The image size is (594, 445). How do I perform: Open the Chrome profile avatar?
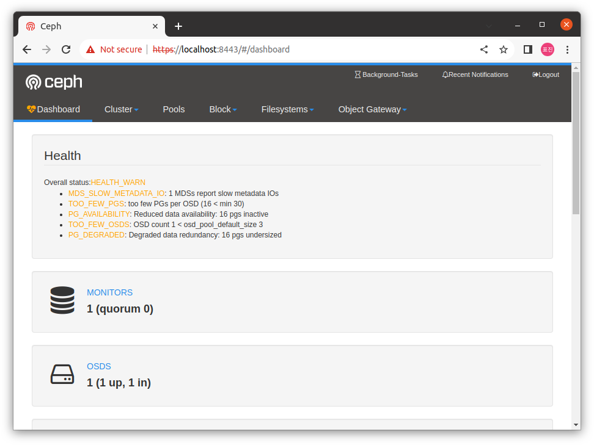pos(548,49)
